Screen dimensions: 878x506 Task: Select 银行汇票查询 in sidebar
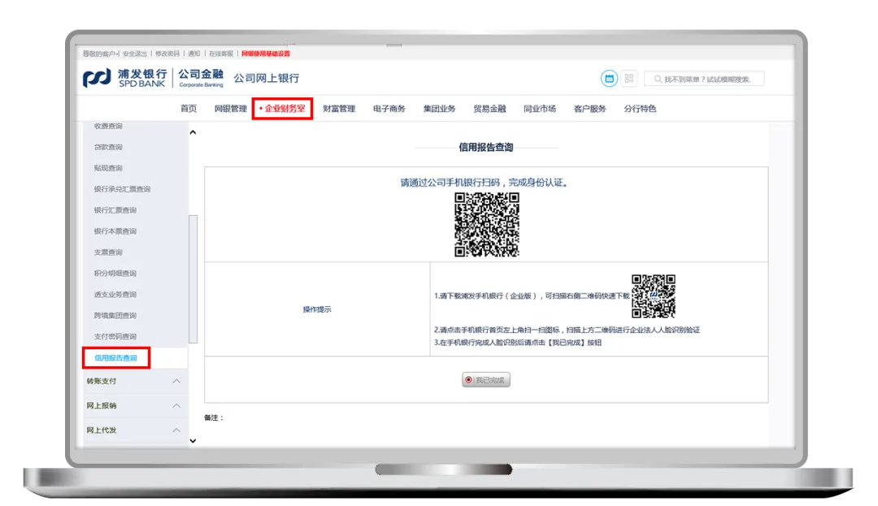point(115,210)
